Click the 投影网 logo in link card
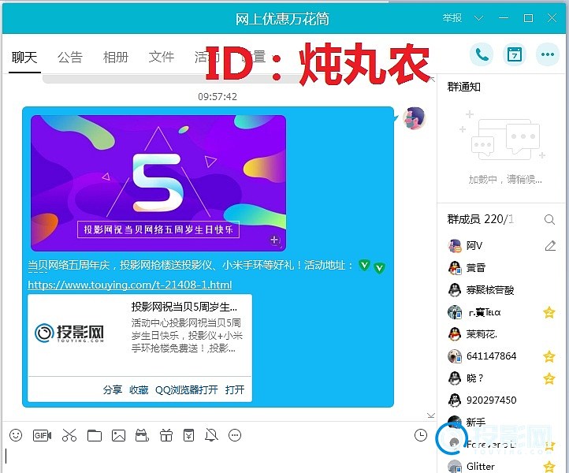The image size is (569, 473). (69, 333)
